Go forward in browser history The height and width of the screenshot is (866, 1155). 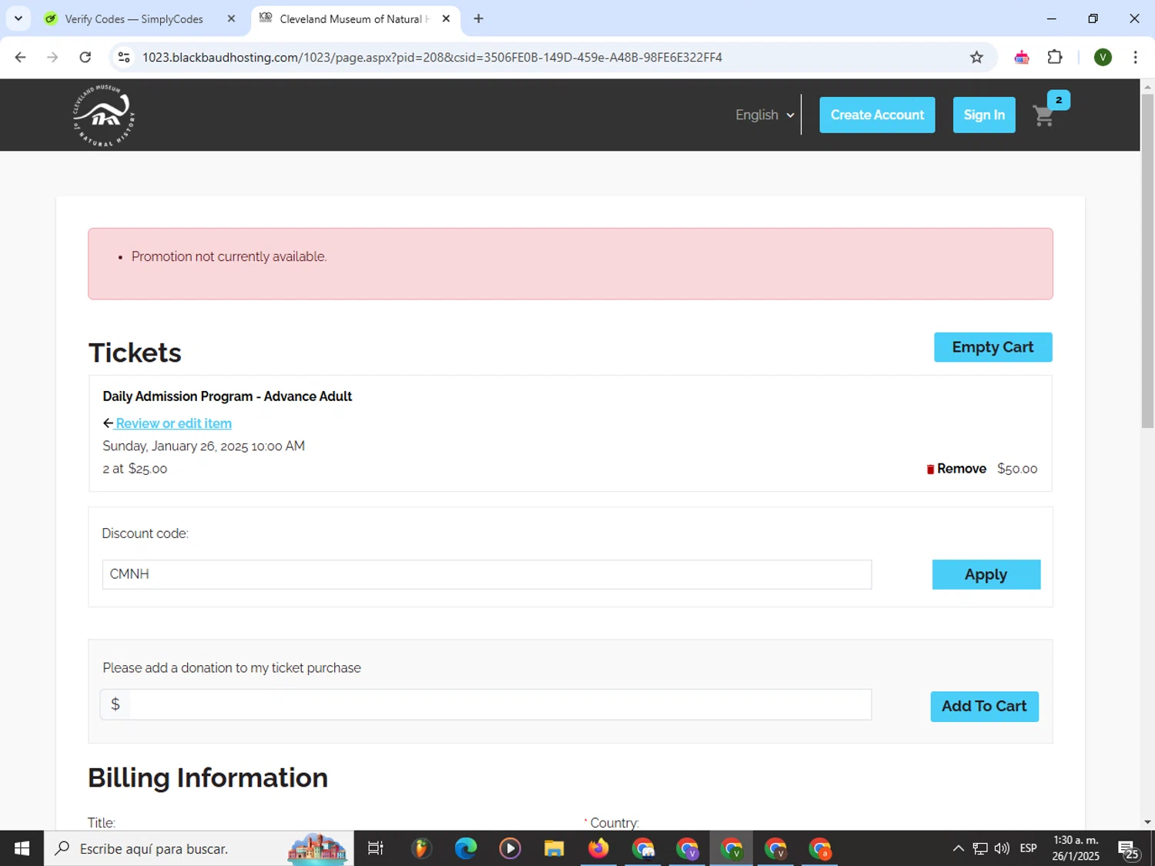point(52,57)
